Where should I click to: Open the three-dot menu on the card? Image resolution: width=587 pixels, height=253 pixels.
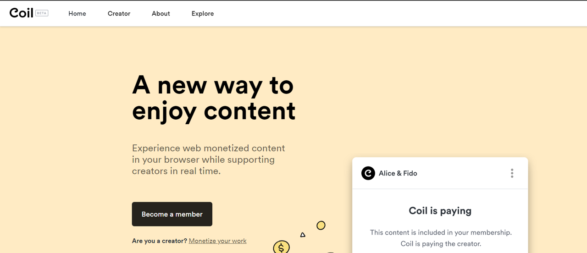coord(512,173)
